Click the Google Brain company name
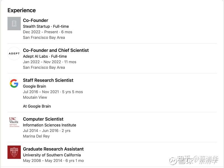This screenshot has height=168, width=224. coord(34,86)
